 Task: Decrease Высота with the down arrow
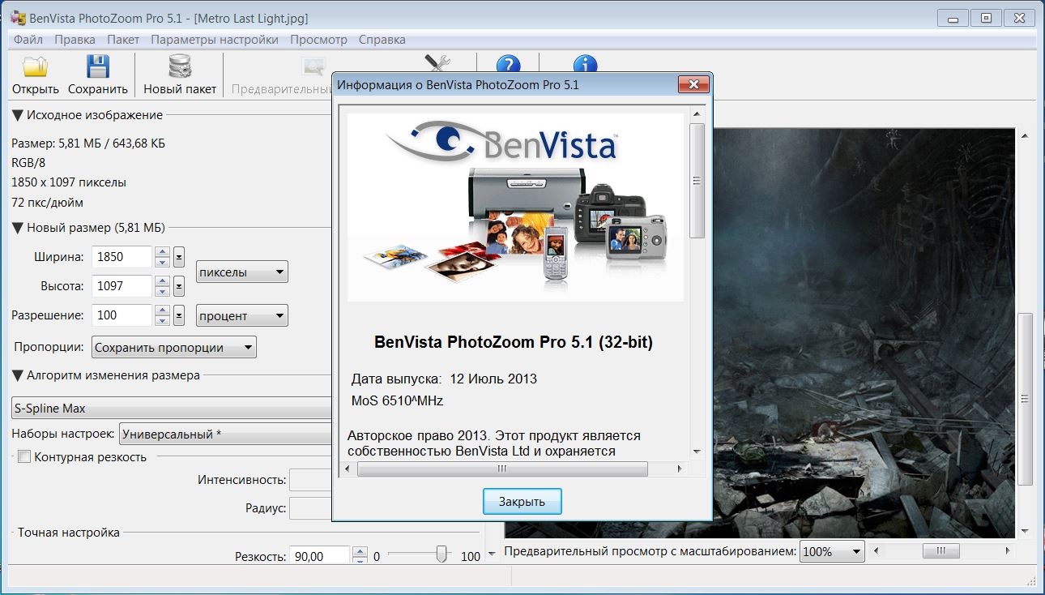(162, 292)
